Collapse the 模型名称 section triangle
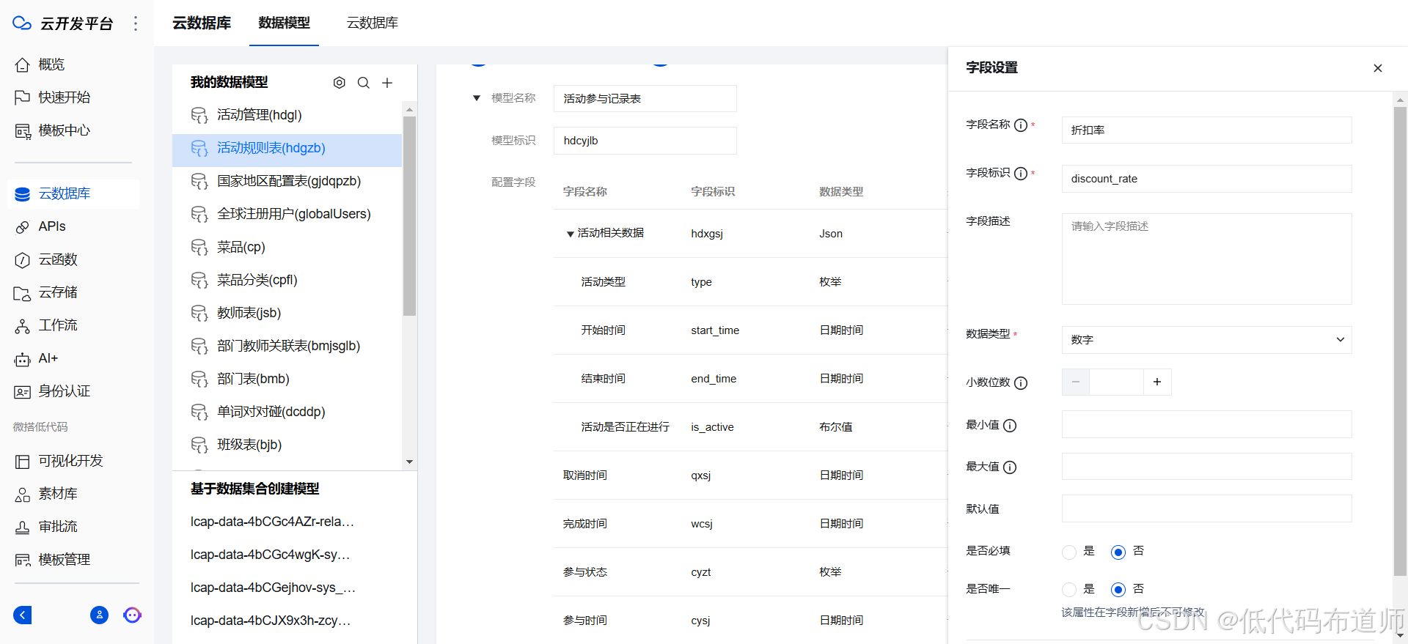Viewport: 1408px width, 644px height. [477, 97]
